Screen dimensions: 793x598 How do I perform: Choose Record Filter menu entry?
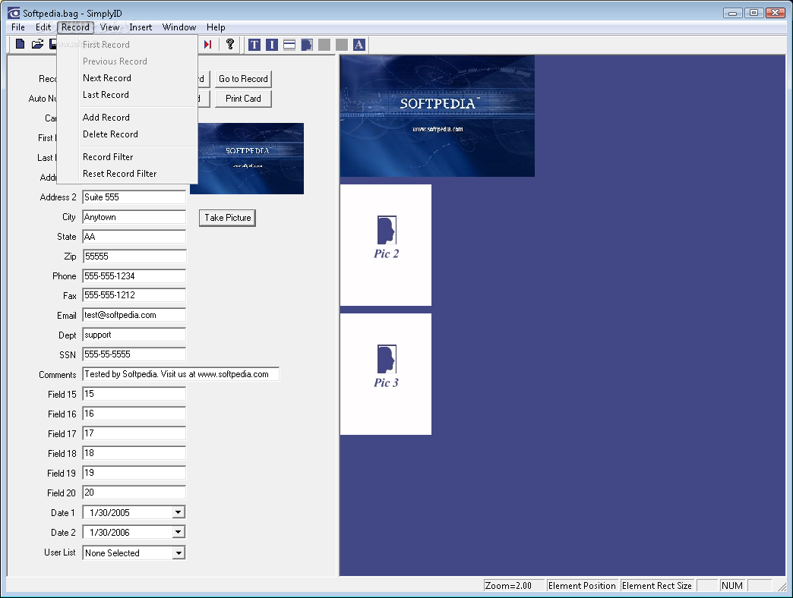coord(127,156)
